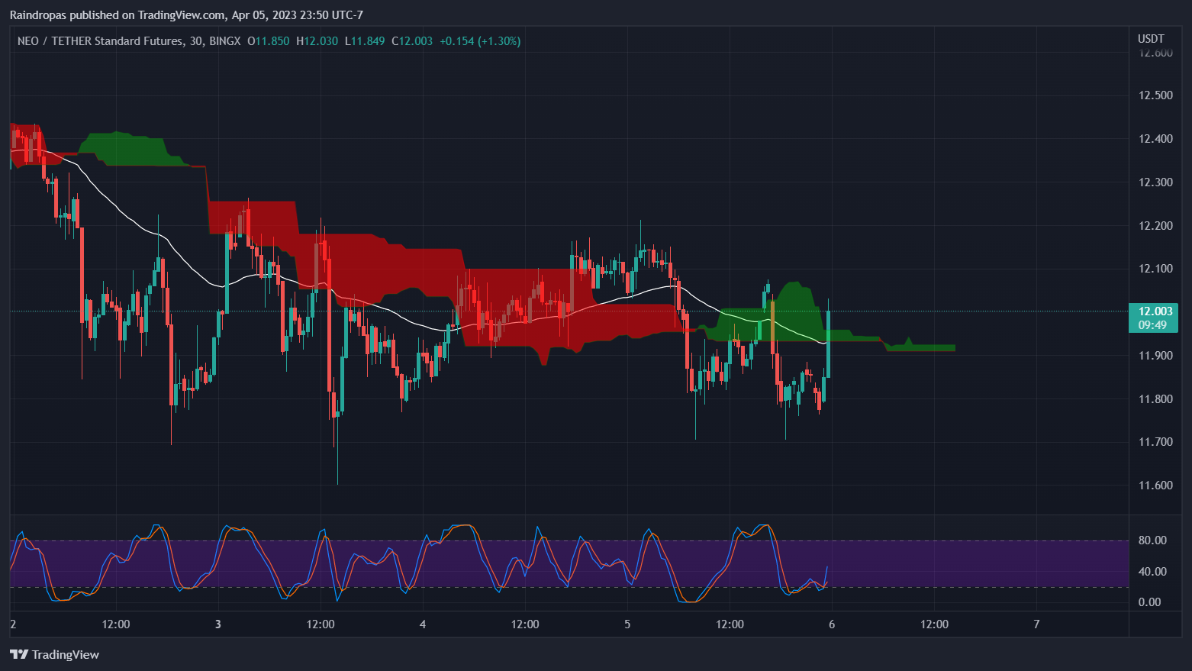The image size is (1192, 671).
Task: Click the 11.600 price axis label
Action: (x=1155, y=486)
